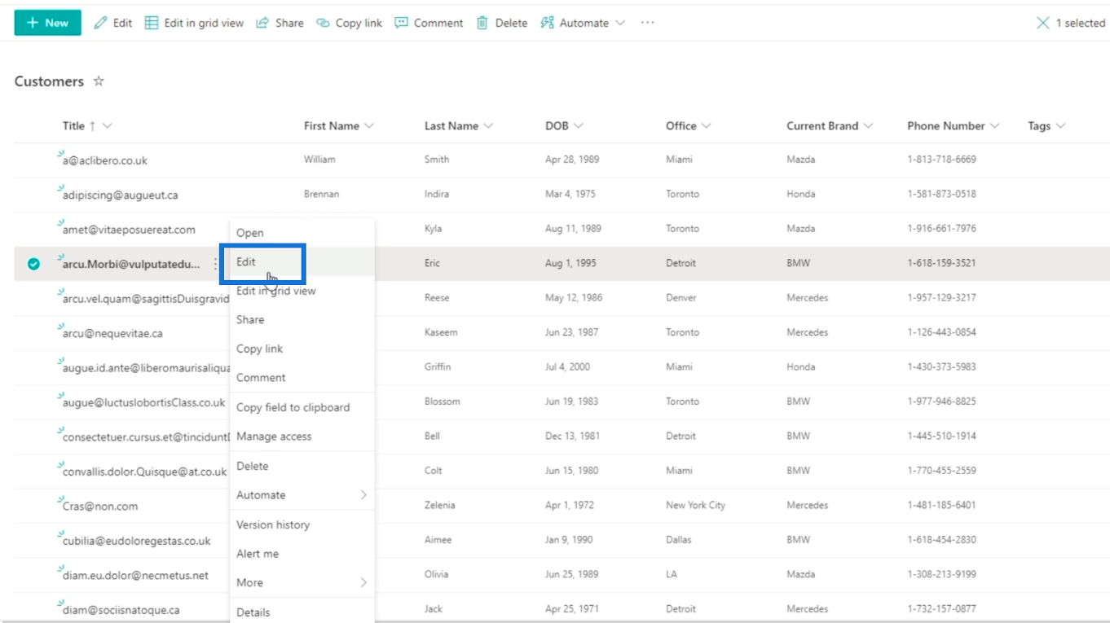Open the Tags column dropdown

tap(1060, 125)
